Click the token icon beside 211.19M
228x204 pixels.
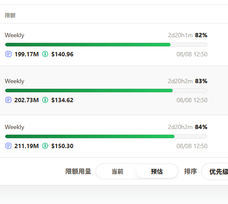[x=8, y=146]
